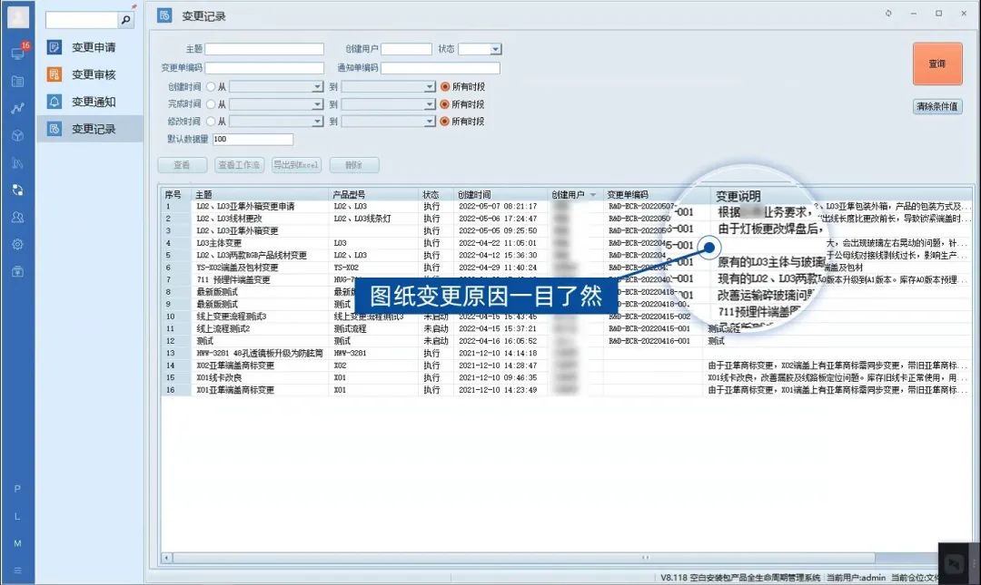Click the monitor icon with 16 badge
The height and width of the screenshot is (585, 981).
click(17, 54)
